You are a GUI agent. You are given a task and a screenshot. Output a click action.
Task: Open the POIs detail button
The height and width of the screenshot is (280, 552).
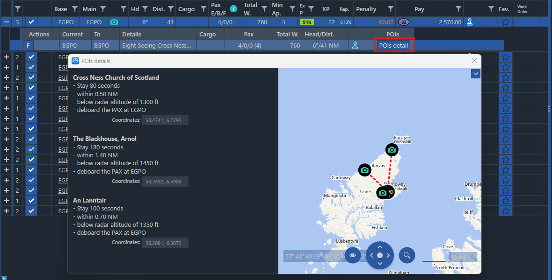[393, 46]
